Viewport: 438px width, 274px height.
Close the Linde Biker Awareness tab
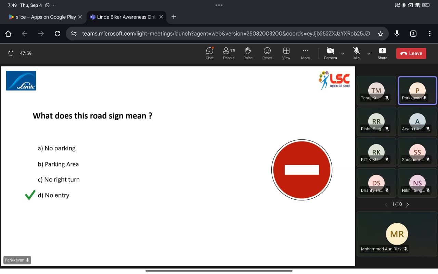coord(161,17)
